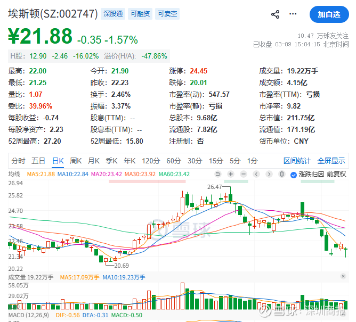
Task: Click the DEA:-0.31 value
Action: [95, 315]
